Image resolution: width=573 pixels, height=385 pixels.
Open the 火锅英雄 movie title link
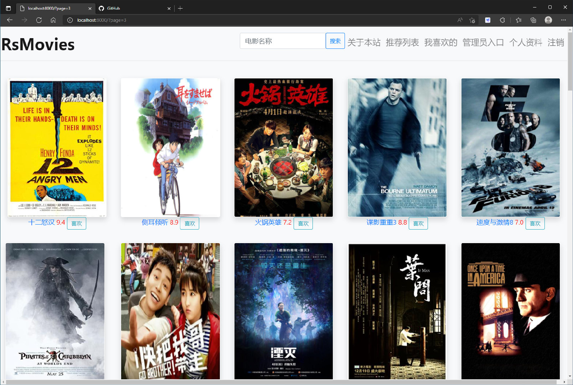pyautogui.click(x=268, y=222)
